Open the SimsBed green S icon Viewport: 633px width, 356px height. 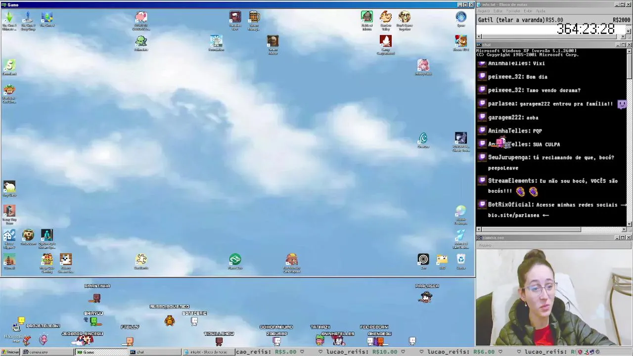pyautogui.click(x=9, y=67)
